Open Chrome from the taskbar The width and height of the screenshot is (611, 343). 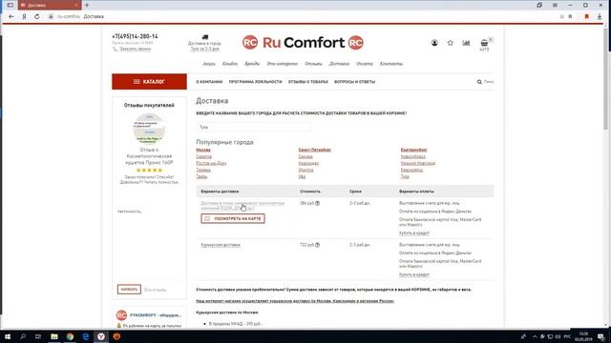point(70,336)
